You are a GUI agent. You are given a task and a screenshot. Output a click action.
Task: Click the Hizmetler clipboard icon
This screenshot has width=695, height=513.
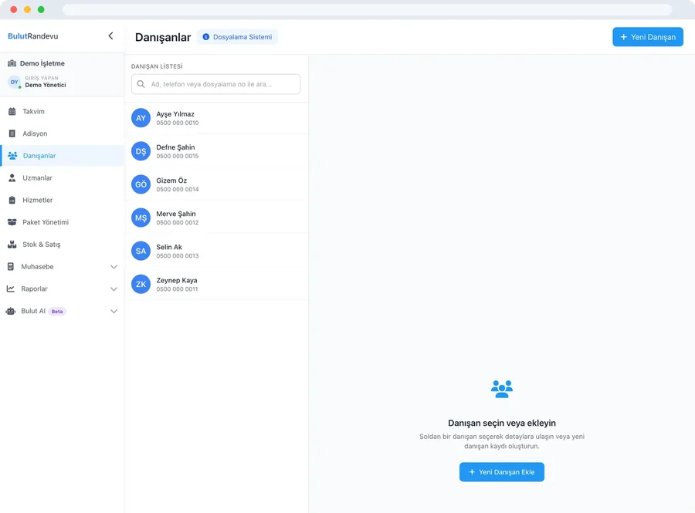[x=12, y=200]
